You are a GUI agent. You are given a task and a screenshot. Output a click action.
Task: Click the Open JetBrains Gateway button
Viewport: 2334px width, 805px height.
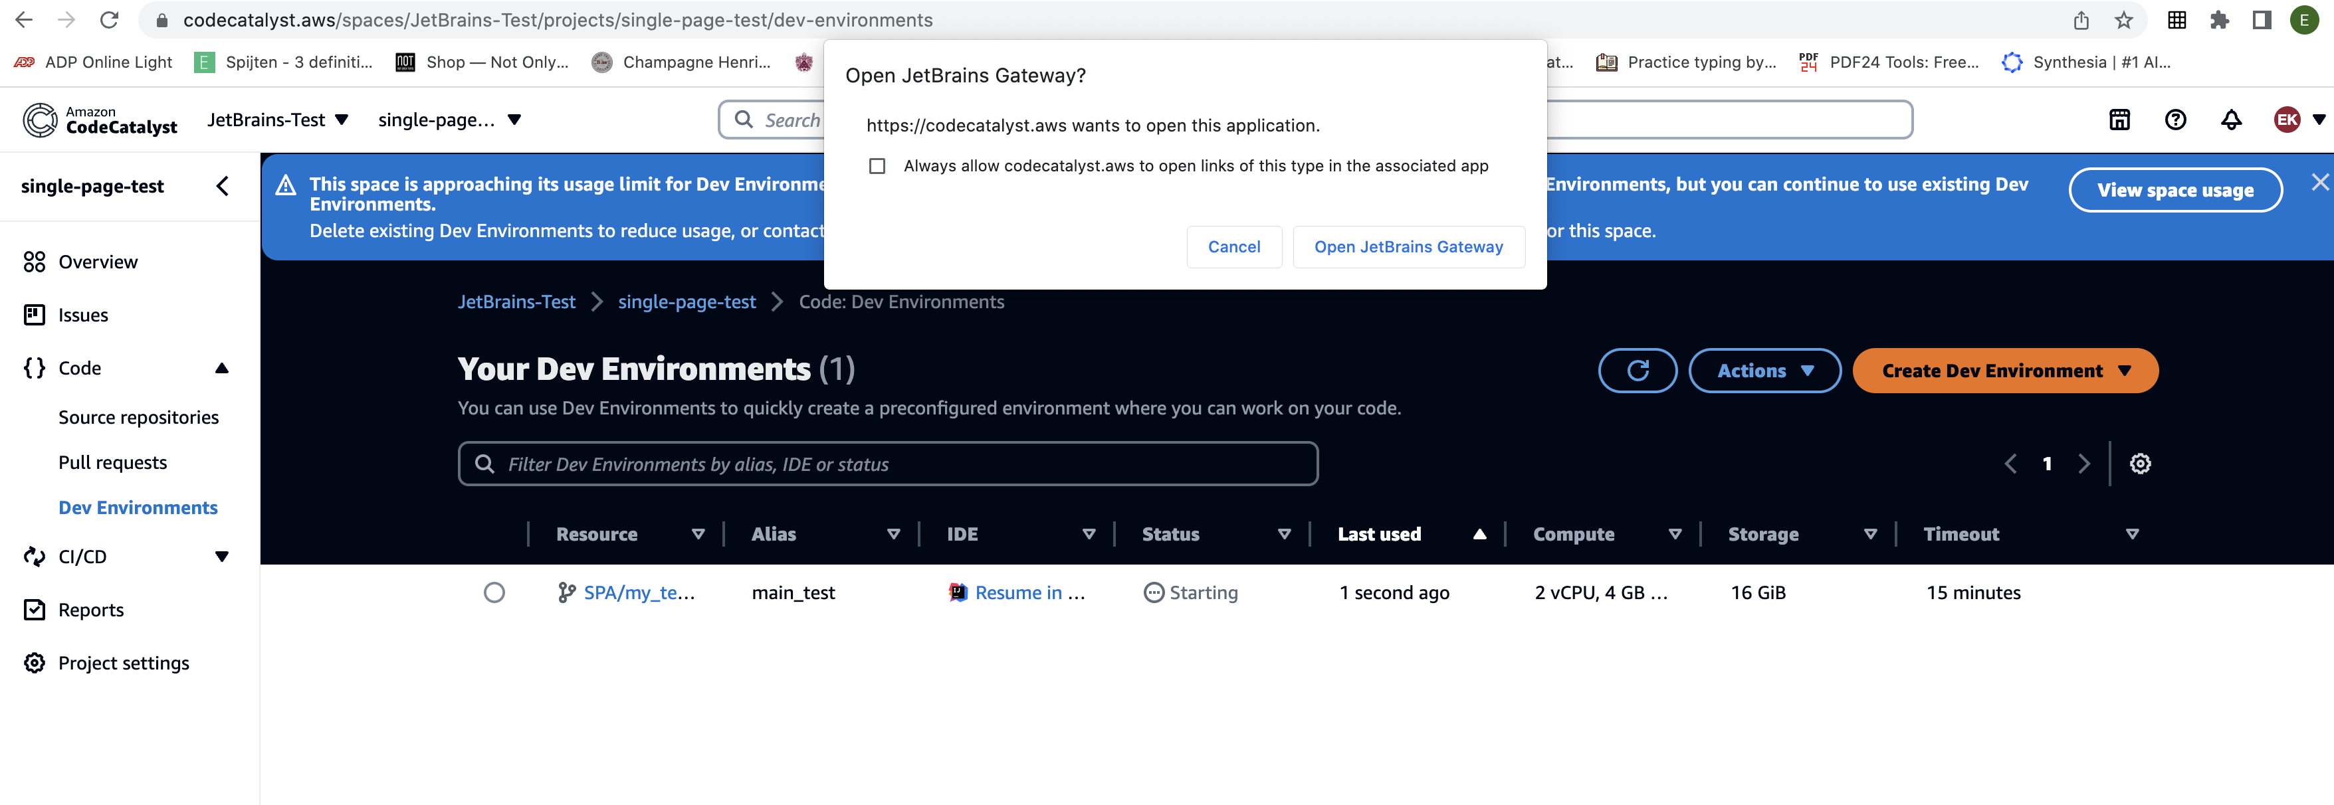pyautogui.click(x=1405, y=246)
